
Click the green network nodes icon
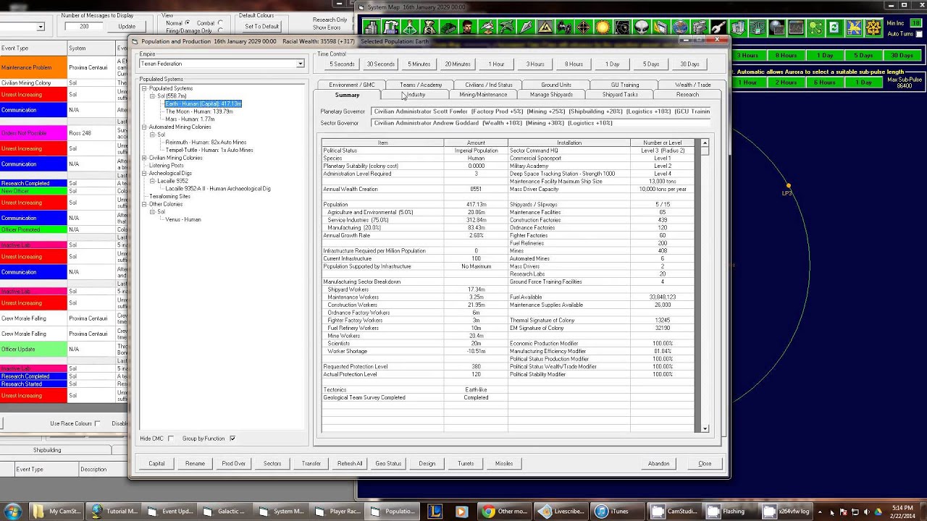pos(815,27)
